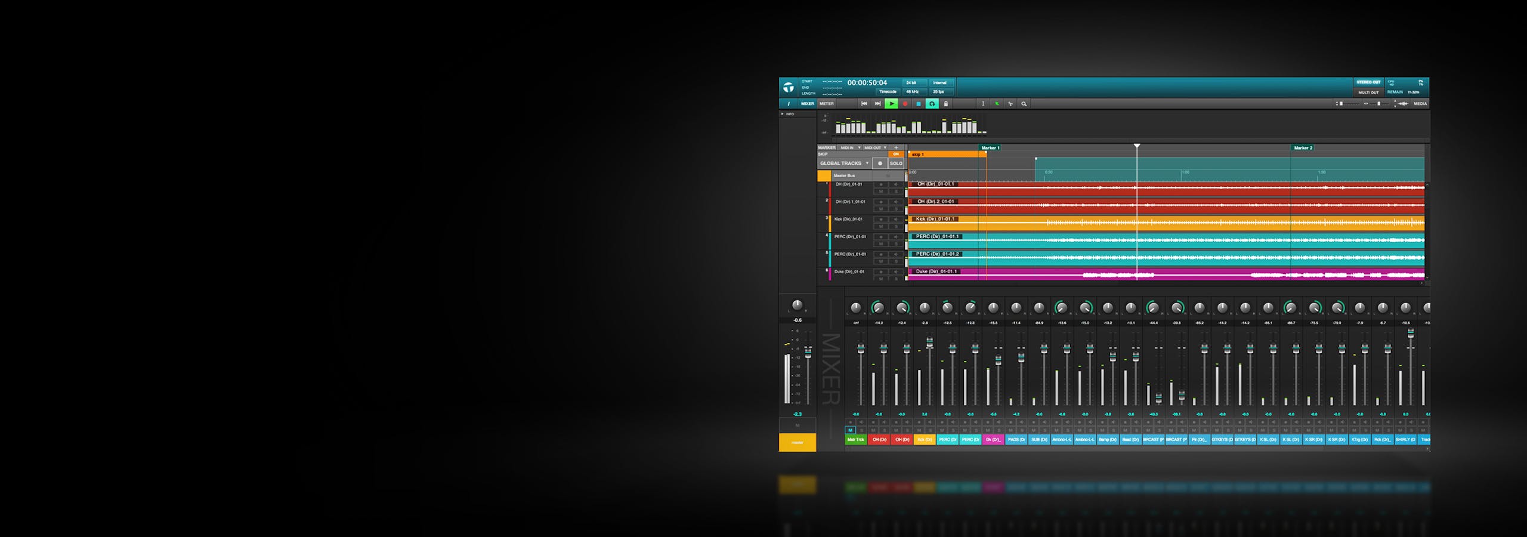Click the skip to end transport icon
The height and width of the screenshot is (537, 1527).
[877, 104]
